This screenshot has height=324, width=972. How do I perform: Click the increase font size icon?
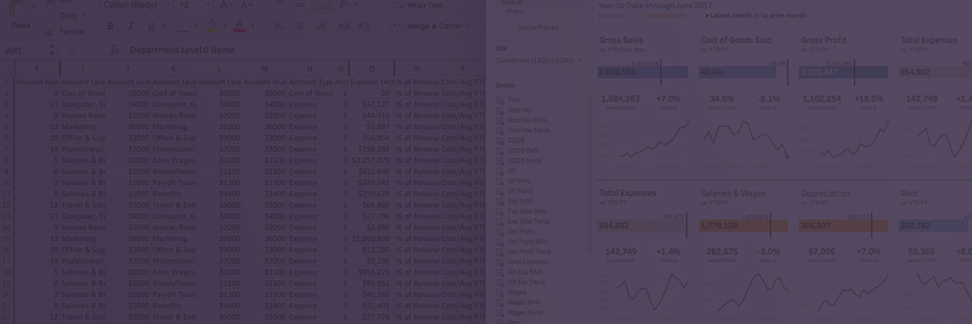pos(226,5)
